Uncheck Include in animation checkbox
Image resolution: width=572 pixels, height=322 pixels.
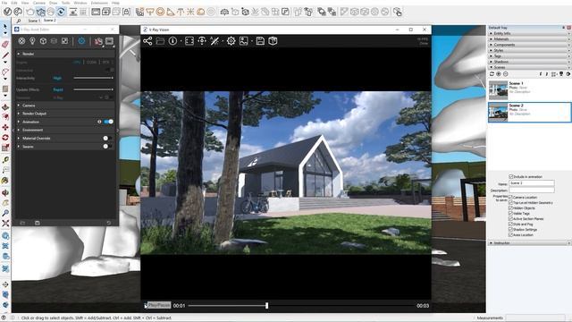[x=510, y=177]
